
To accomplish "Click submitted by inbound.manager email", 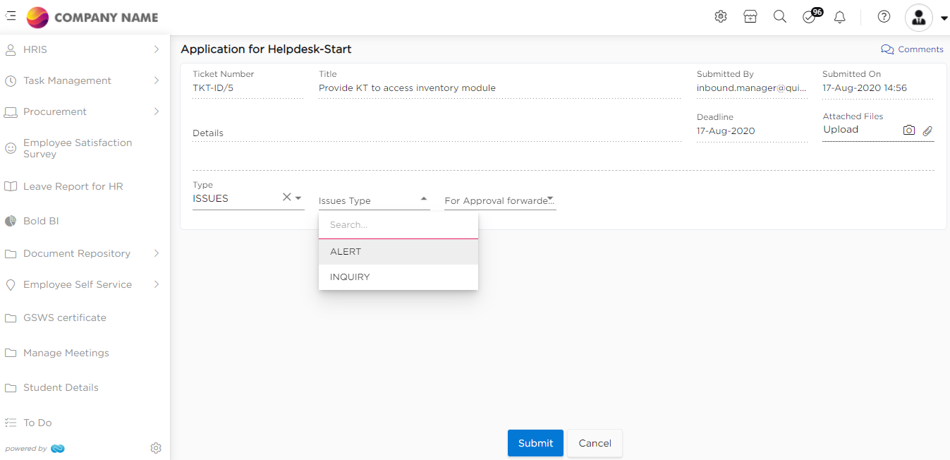I will [x=752, y=88].
